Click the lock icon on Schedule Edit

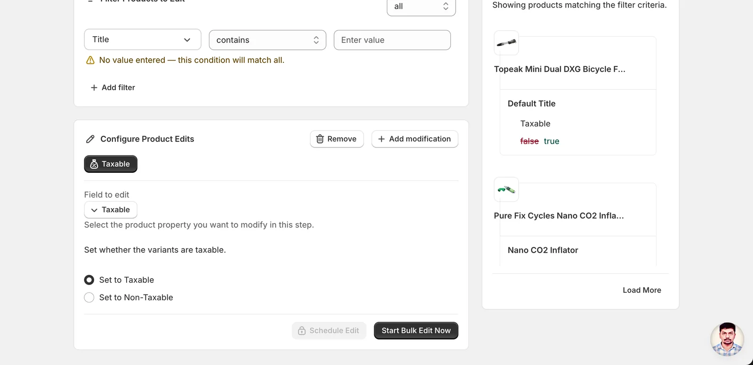click(x=302, y=331)
